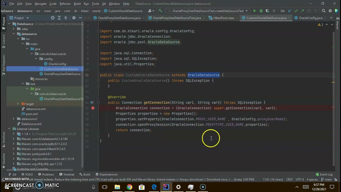Open IDE settings gear in top toolbar

[330, 11]
